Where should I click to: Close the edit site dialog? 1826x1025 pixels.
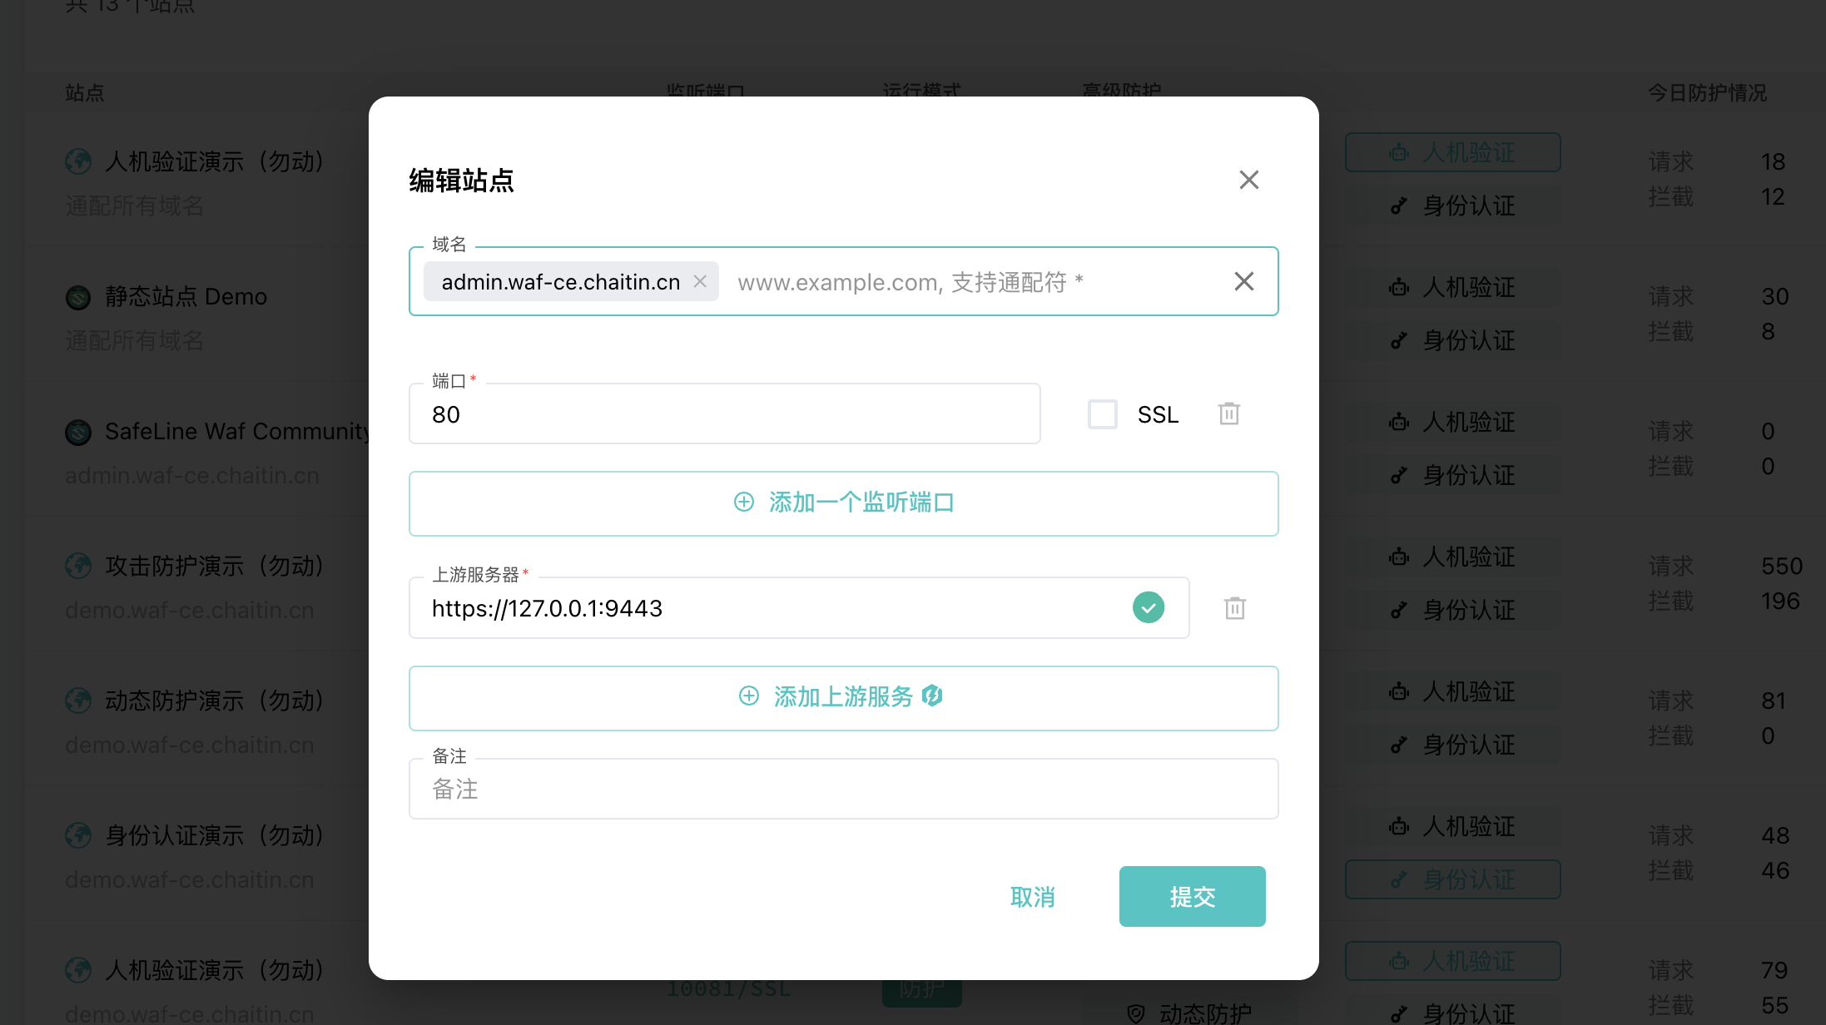1248,180
